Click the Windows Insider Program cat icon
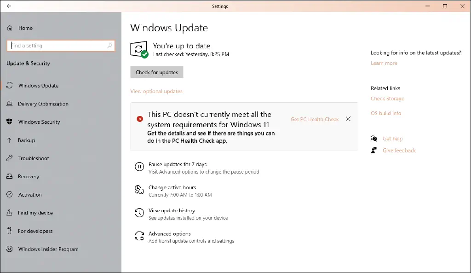 (10, 249)
